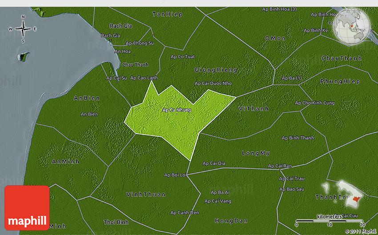Viewport: 378px width, 235px height.
Task: Select the Vinh Thuan district label
Action: (x=146, y=195)
